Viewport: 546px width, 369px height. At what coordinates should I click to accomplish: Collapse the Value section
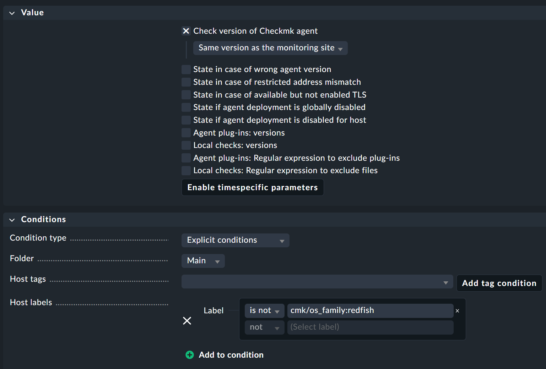tap(12, 13)
